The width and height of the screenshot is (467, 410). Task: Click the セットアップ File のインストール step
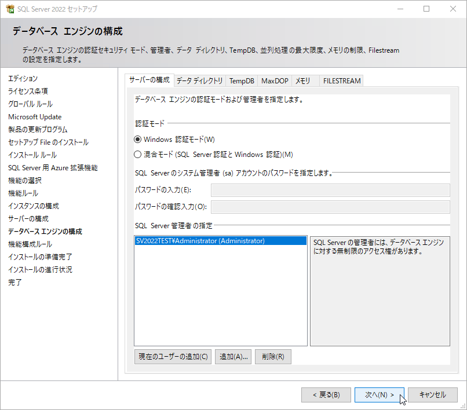point(48,142)
